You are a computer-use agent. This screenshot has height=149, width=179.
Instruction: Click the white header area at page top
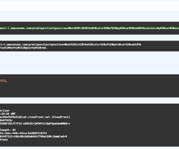(x=89, y=6)
